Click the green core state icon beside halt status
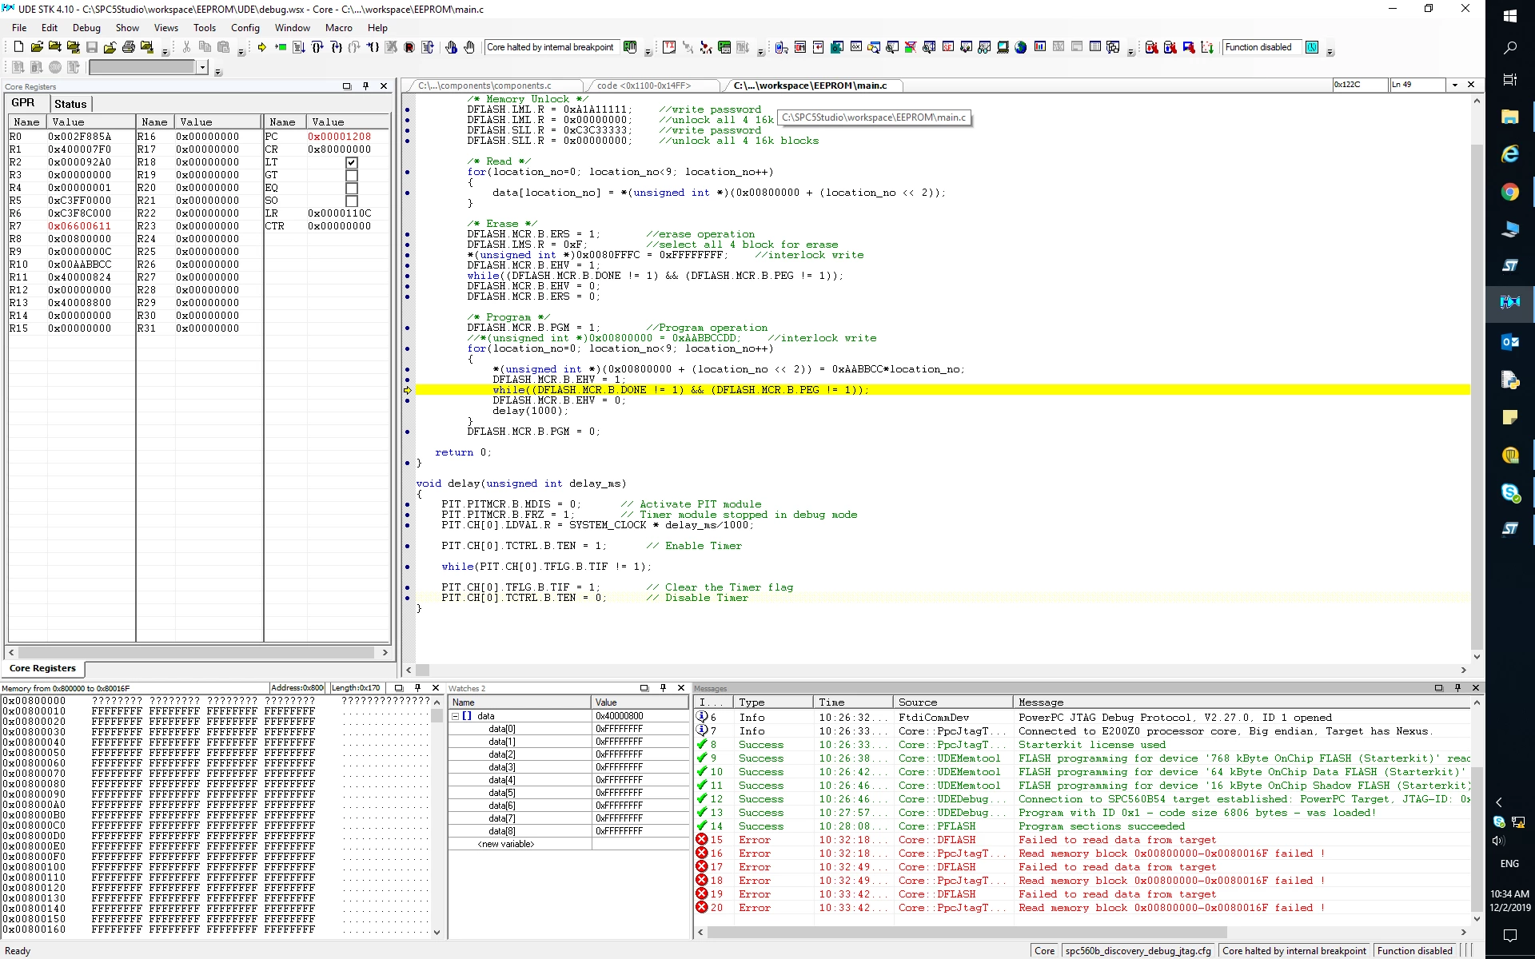 point(630,47)
